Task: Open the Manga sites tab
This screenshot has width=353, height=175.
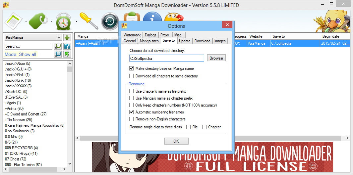Action: click(149, 41)
